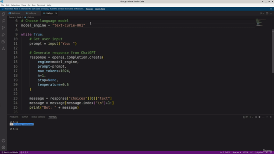The image size is (274, 154).
Task: Open notifications bell in status bar
Action: tap(271, 152)
